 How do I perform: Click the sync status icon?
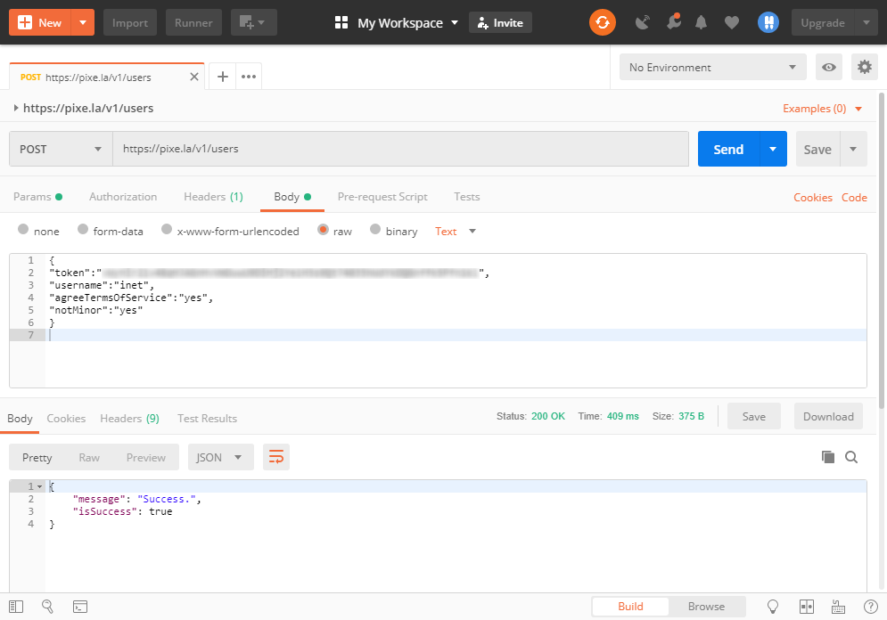click(602, 22)
